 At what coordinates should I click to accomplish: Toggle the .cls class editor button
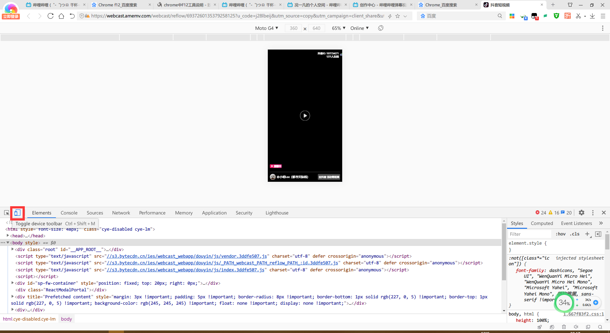[575, 234]
